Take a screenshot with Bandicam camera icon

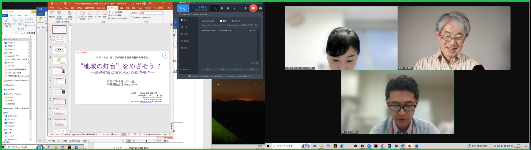260,8
